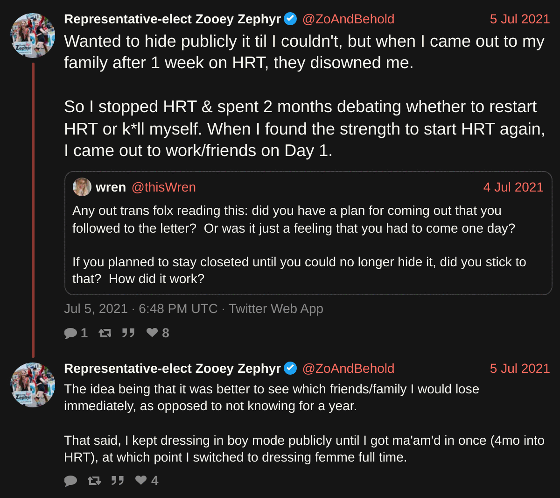The width and height of the screenshot is (560, 498).
Task: Click the verified badge on the first tweet
Action: [x=290, y=19]
